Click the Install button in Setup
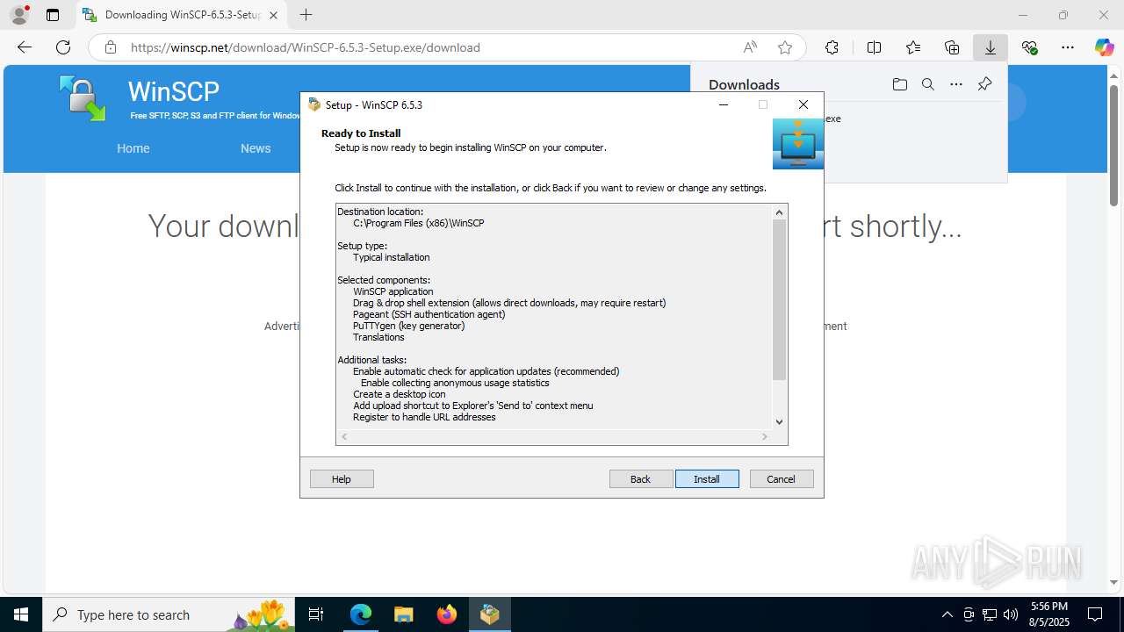Image resolution: width=1124 pixels, height=632 pixels. click(707, 479)
